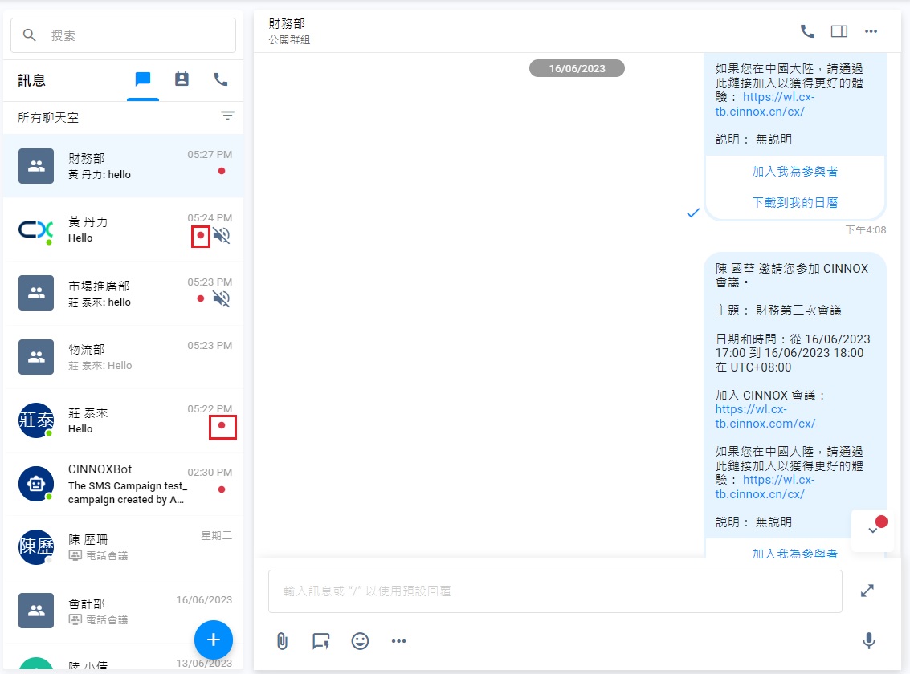The height and width of the screenshot is (674, 910).
Task: Open the 市場推廣部 chat room
Action: point(123,293)
